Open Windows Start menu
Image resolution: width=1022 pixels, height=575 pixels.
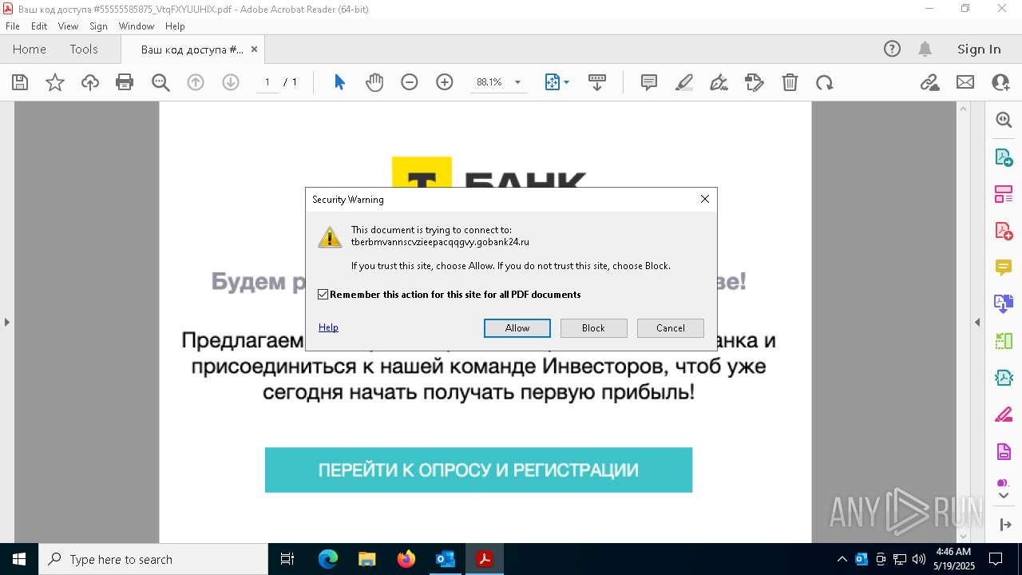(19, 559)
